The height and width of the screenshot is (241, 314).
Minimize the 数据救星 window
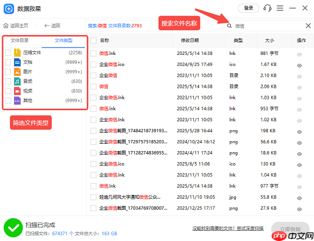tap(293, 8)
